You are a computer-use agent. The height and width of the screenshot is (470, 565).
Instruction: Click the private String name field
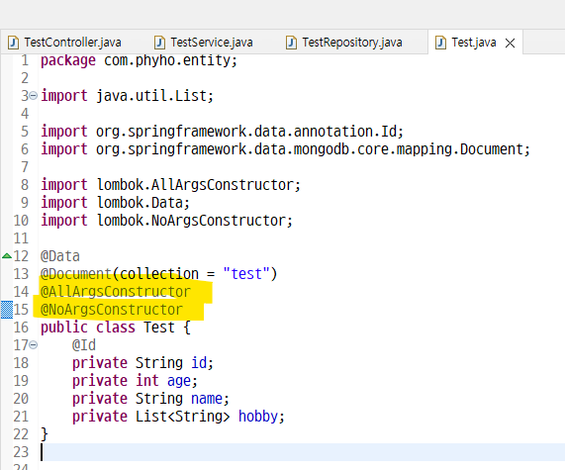[150, 399]
